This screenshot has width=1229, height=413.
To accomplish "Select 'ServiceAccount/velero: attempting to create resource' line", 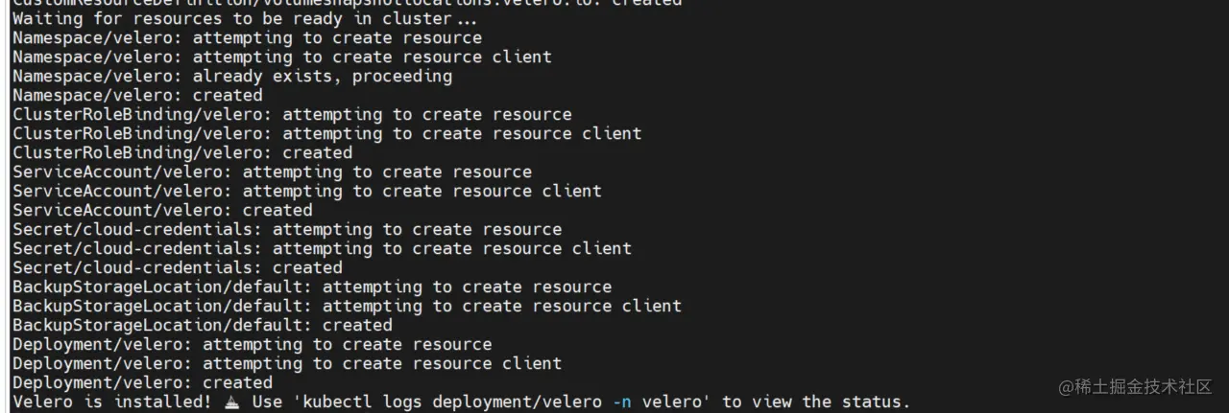I will [272, 172].
